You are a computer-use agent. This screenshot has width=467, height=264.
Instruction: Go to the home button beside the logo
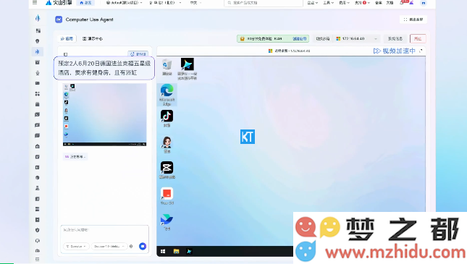(85, 3)
